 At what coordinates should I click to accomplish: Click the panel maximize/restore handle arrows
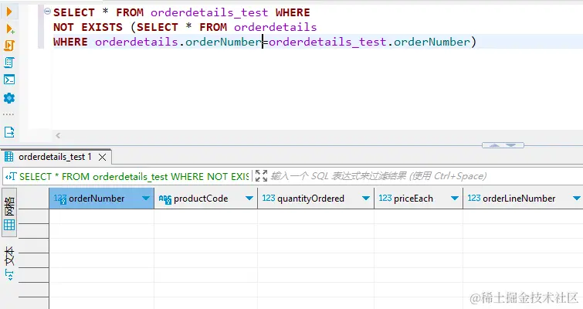(503, 145)
